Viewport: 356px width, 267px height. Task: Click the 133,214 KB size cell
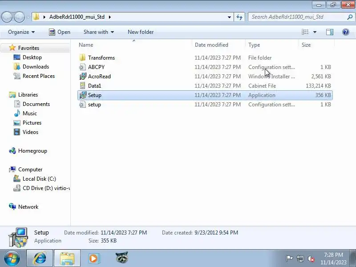[318, 85]
